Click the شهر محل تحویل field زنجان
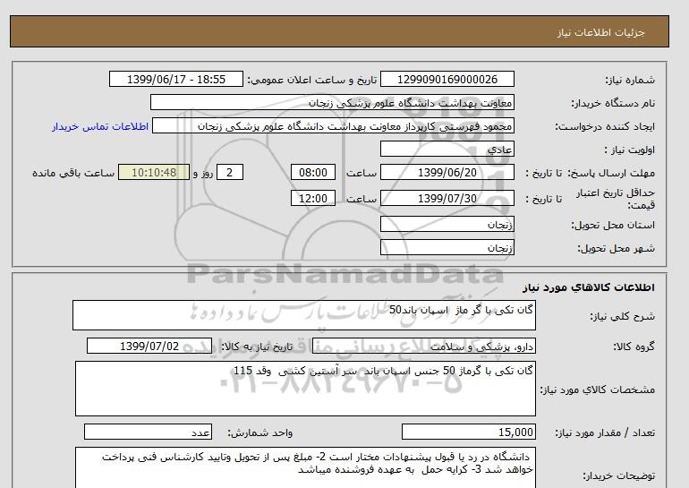This screenshot has width=689, height=488. coord(447,247)
